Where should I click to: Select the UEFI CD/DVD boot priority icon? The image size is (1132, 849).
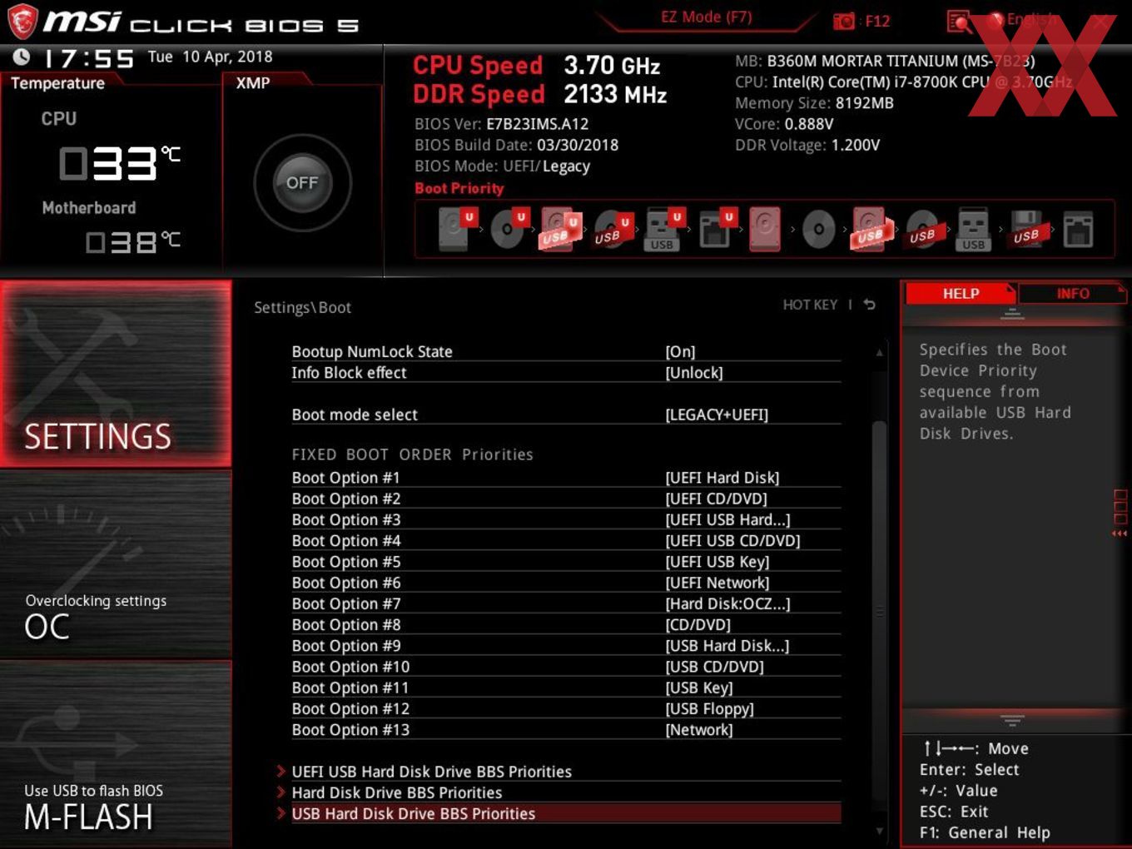509,229
